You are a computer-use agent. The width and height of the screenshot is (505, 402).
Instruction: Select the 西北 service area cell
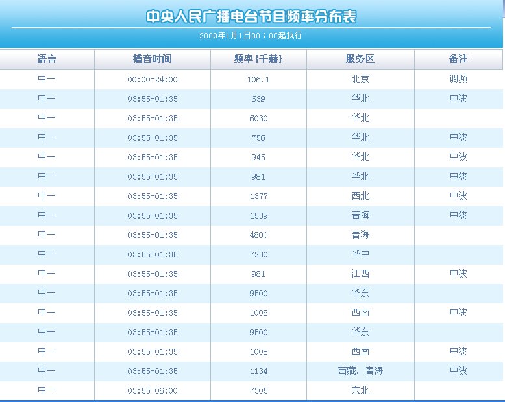[x=360, y=196]
